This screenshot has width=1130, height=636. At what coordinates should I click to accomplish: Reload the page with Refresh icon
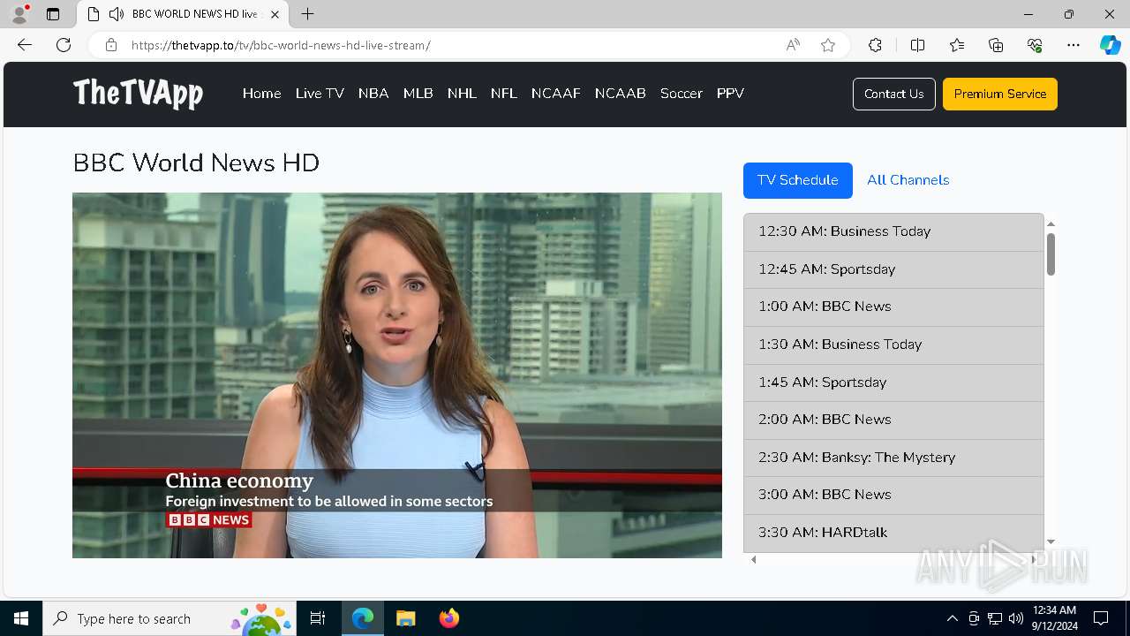coord(64,45)
